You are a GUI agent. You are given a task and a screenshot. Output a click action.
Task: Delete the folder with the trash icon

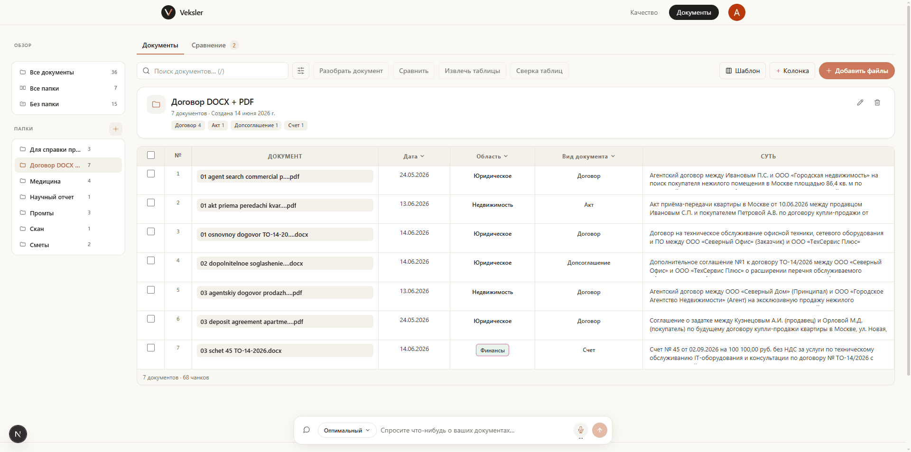(x=877, y=102)
